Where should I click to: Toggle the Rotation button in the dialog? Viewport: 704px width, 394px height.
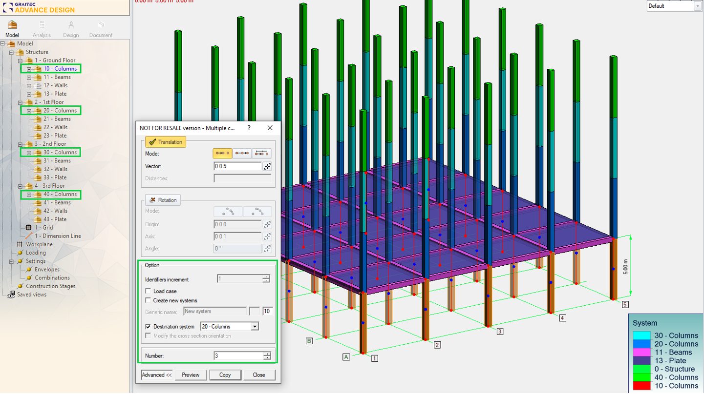point(163,200)
